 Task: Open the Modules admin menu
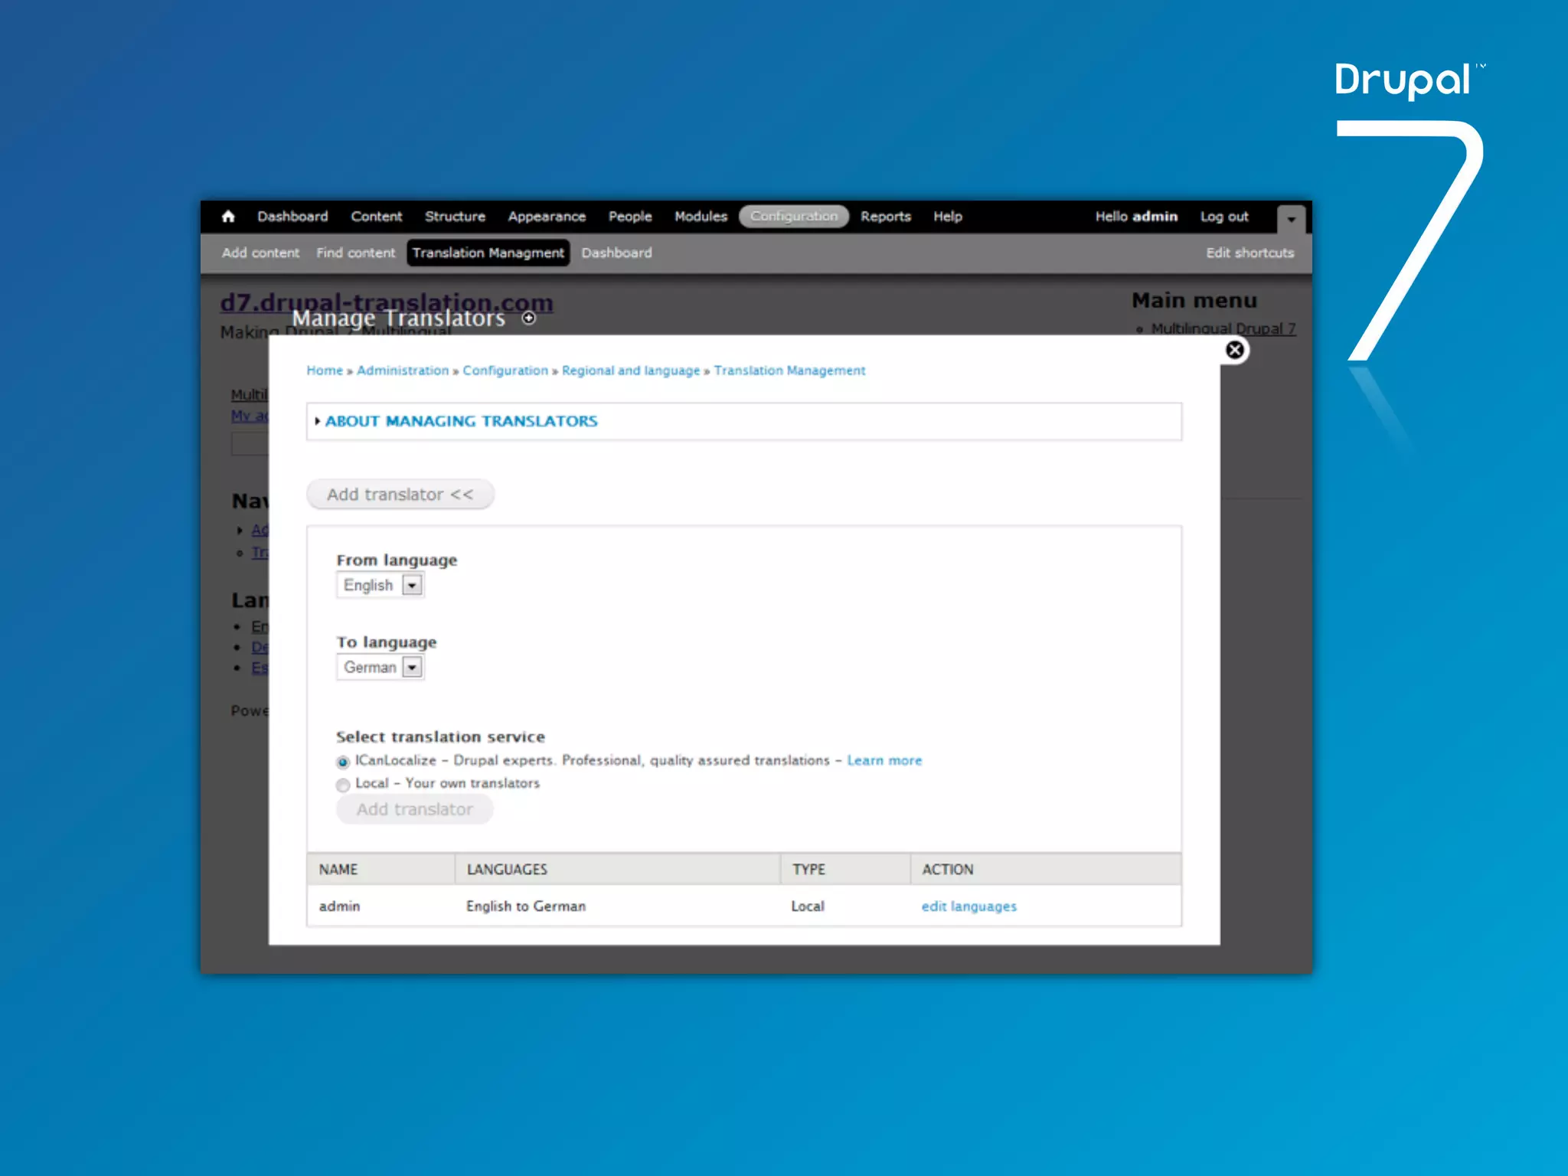pos(700,217)
